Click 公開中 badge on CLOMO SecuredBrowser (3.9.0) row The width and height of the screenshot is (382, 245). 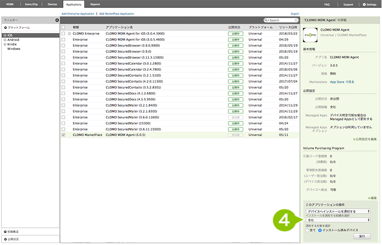pos(236,51)
